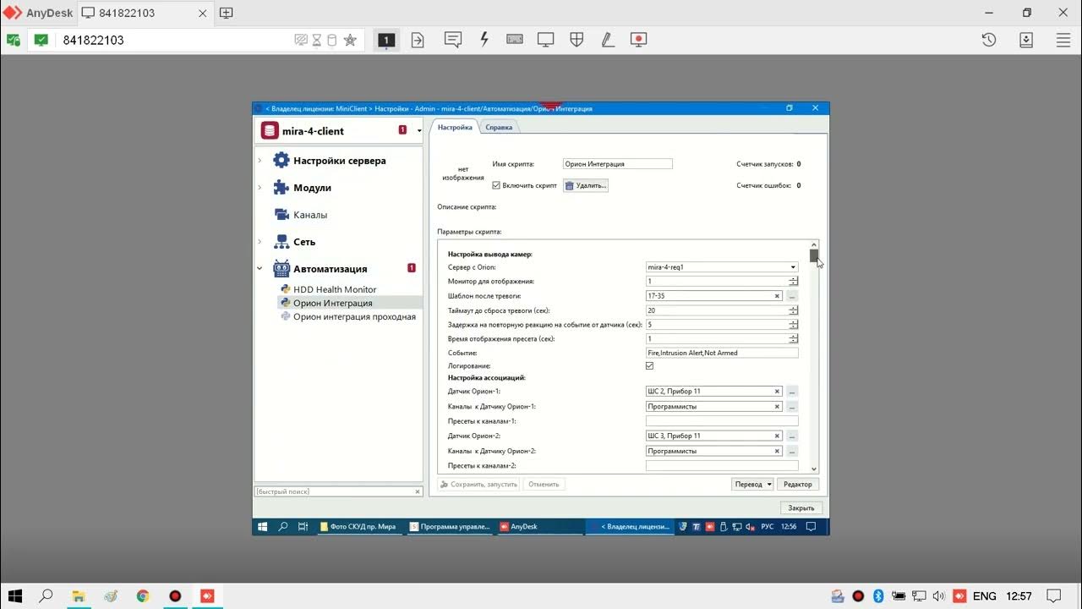Open local File Explorer taskbar icon
The width and height of the screenshot is (1082, 609).
(79, 596)
